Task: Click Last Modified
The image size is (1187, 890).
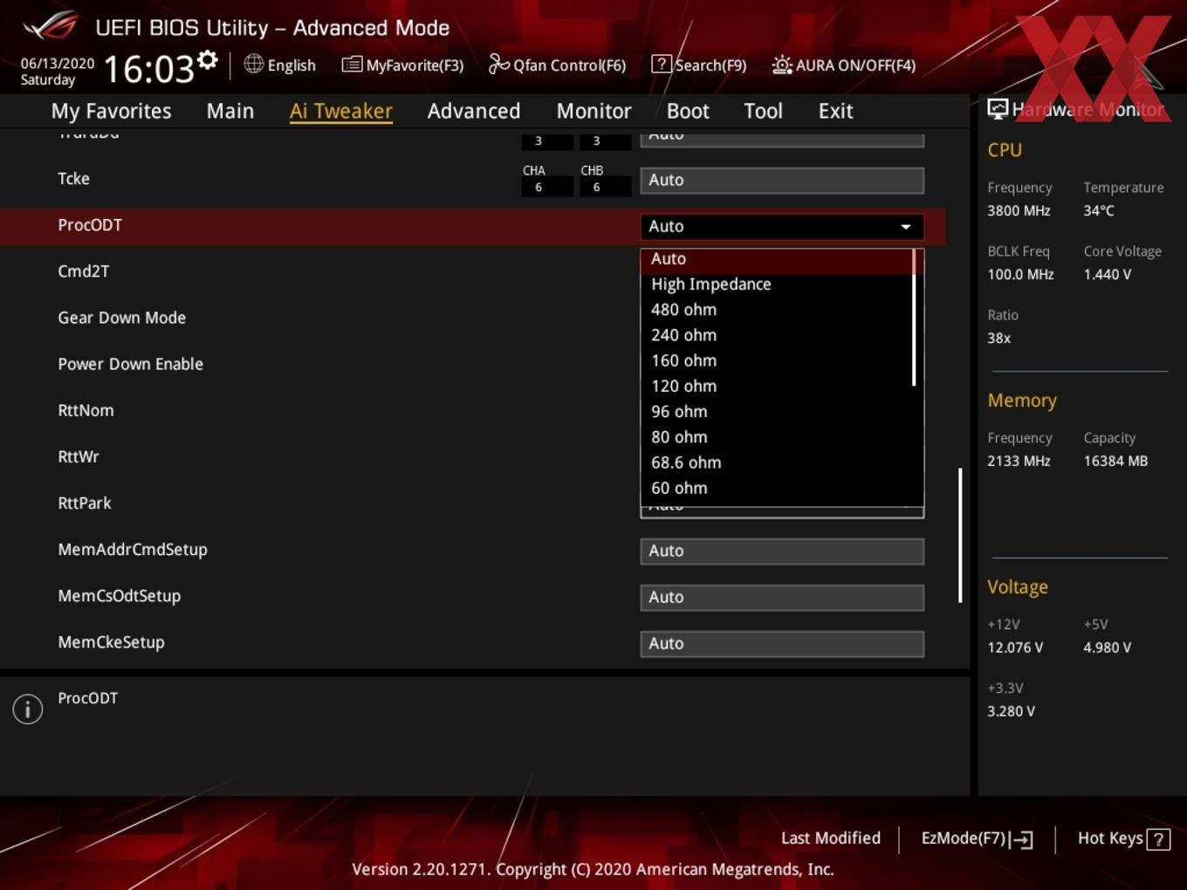Action: [x=831, y=839]
